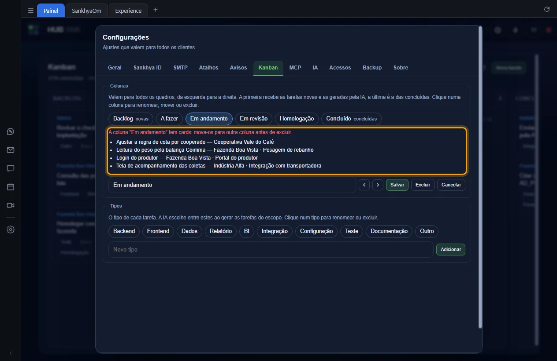Select the Documentação type chip
The height and width of the screenshot is (361, 557).
pos(389,231)
